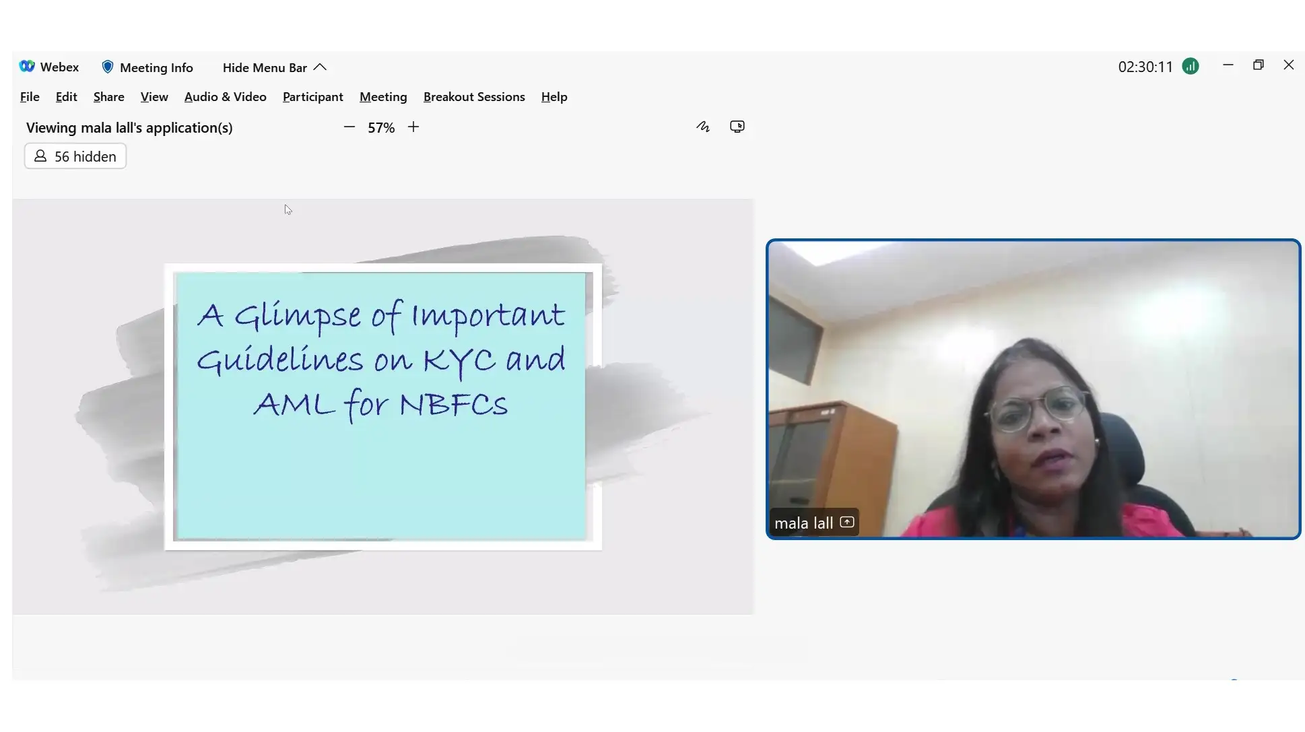The height and width of the screenshot is (732, 1305).
Task: Collapse the menu with Hide Menu Bar
Action: pyautogui.click(x=274, y=67)
